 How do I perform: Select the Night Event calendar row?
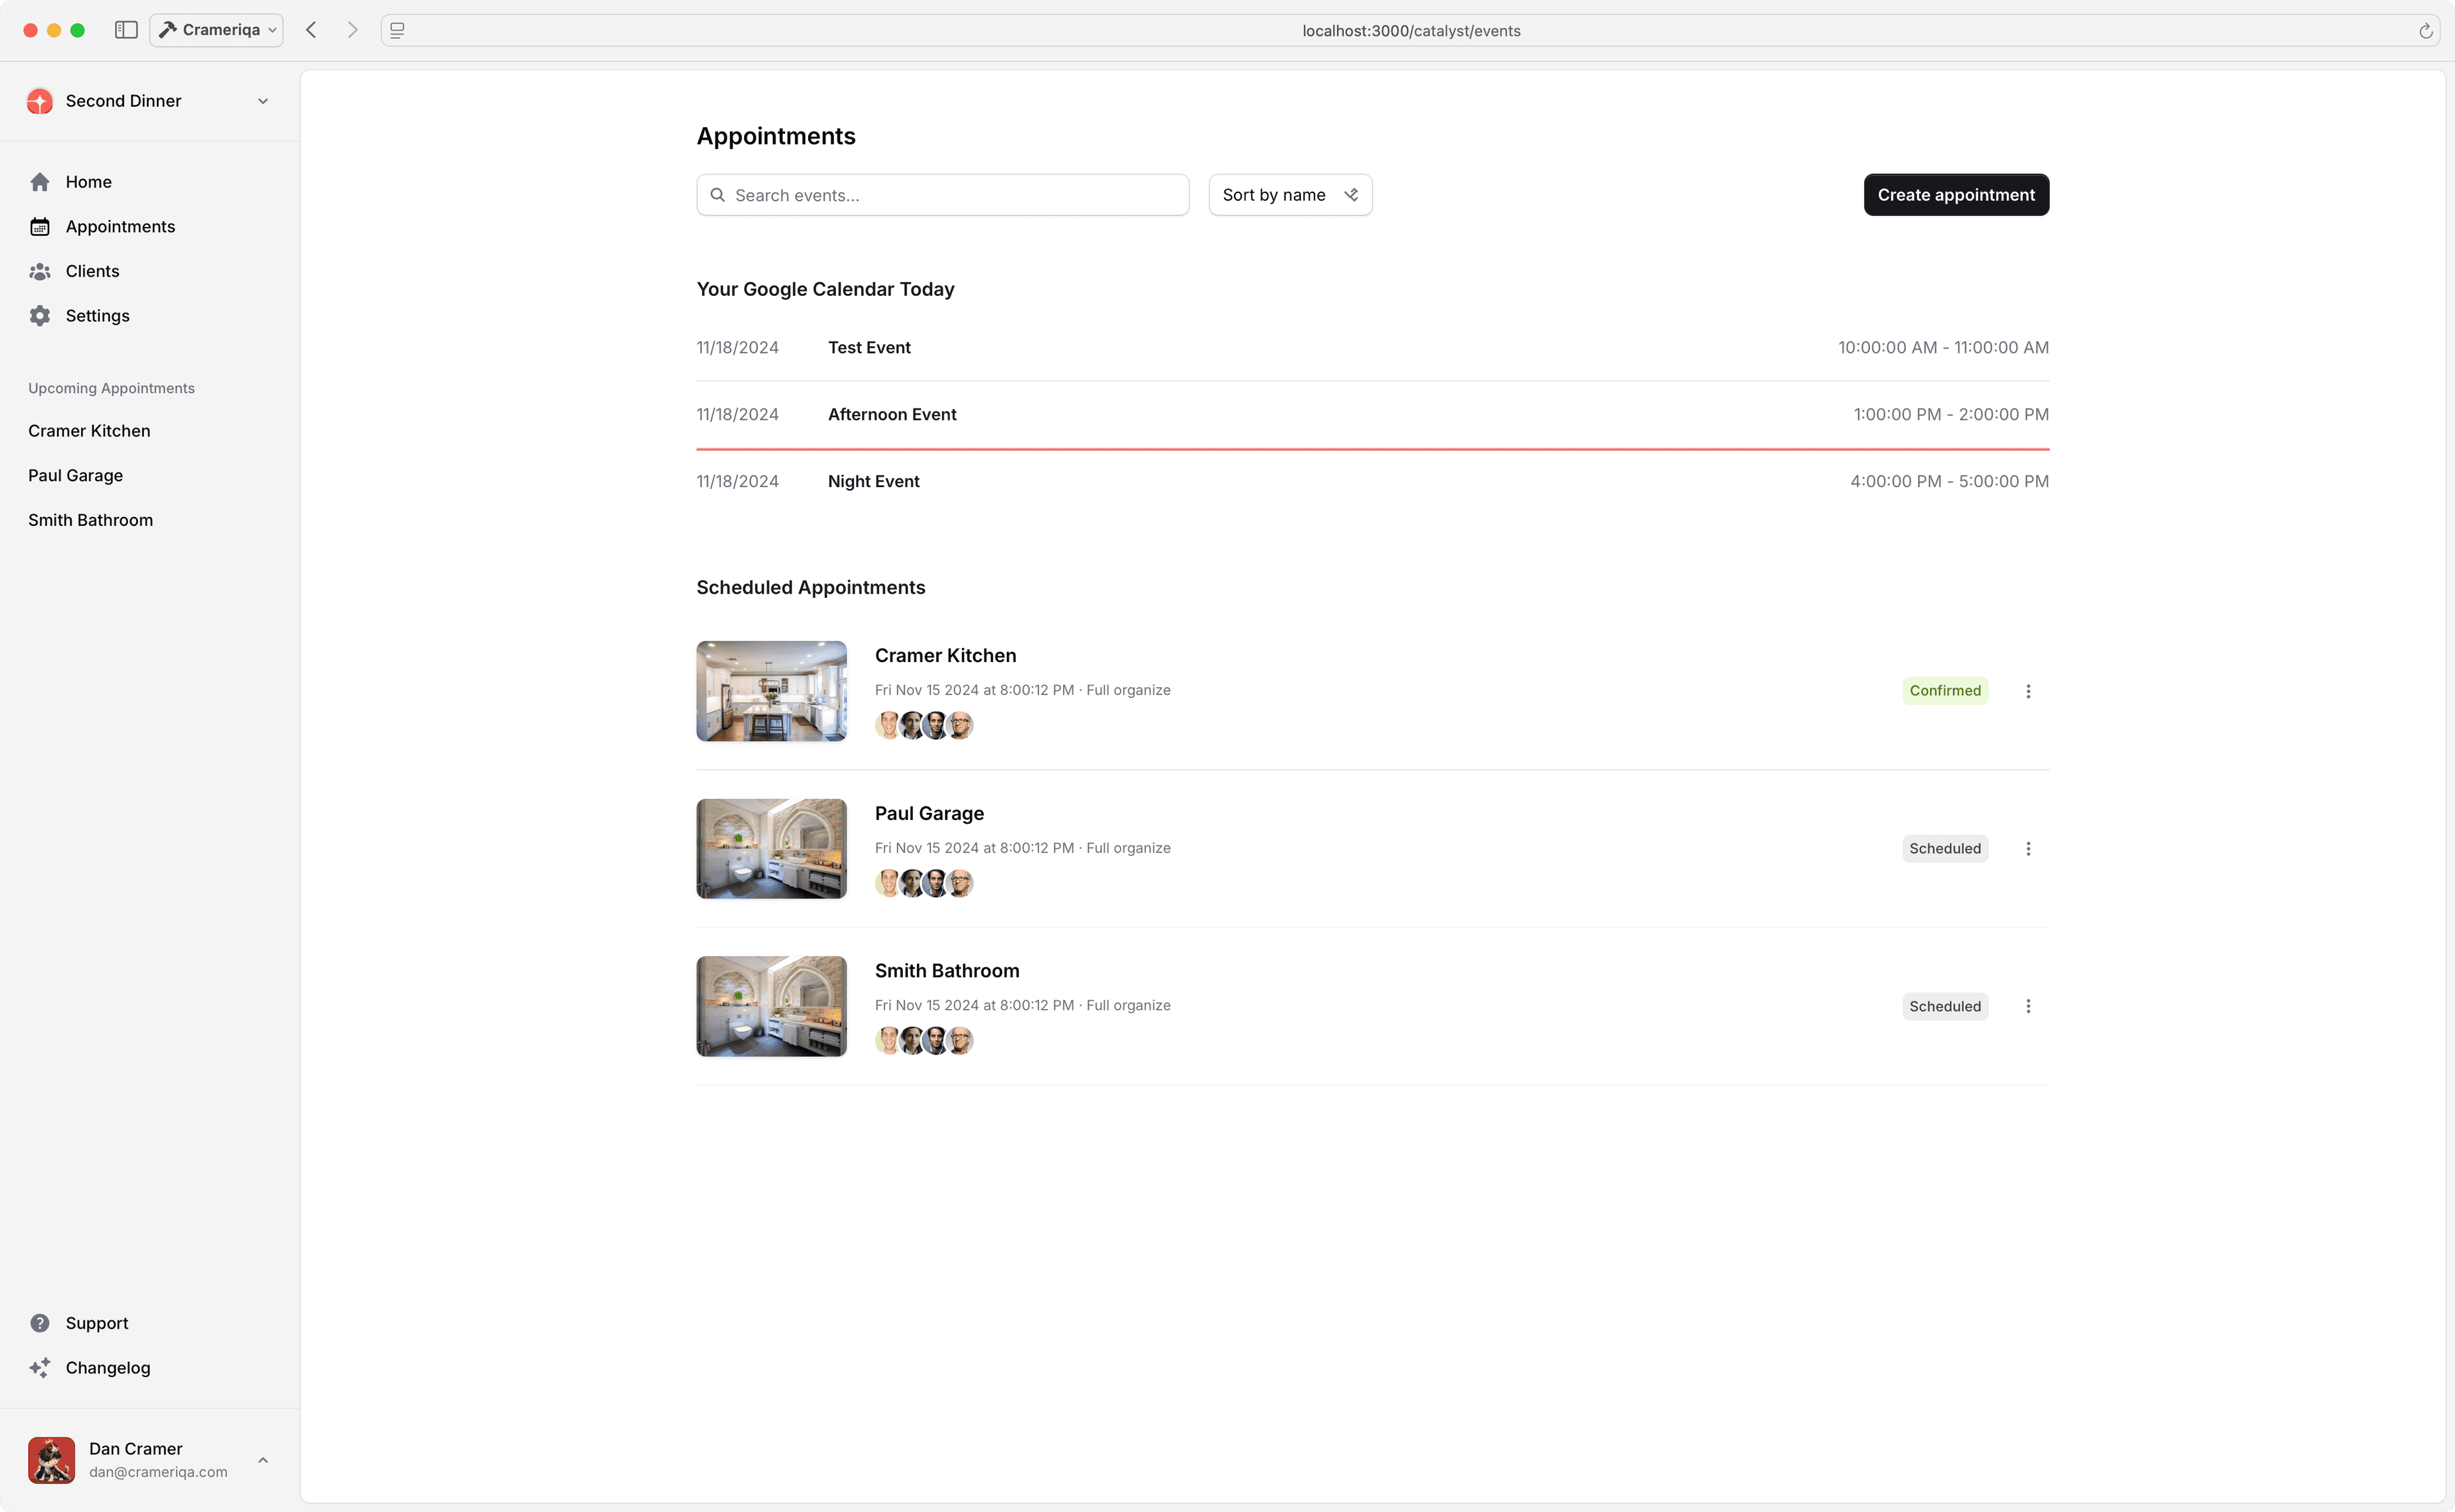tap(1373, 482)
